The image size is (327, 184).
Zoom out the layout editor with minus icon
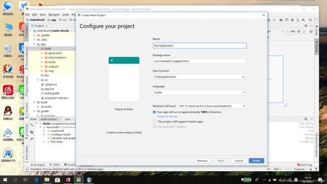click(287, 32)
